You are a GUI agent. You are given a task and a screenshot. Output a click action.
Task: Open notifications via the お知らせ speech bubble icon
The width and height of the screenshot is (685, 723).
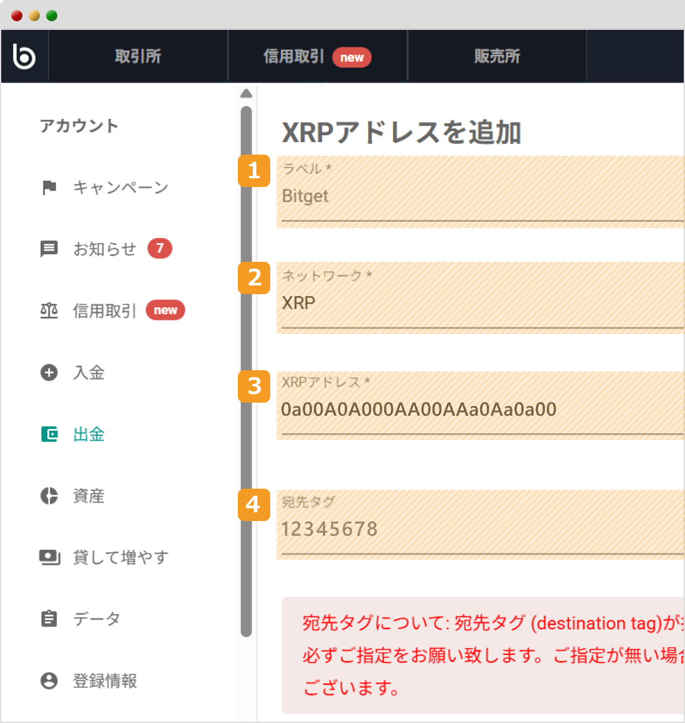49,247
